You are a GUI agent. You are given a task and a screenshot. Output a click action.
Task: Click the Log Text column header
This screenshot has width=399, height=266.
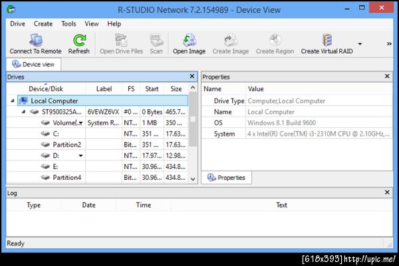click(282, 205)
